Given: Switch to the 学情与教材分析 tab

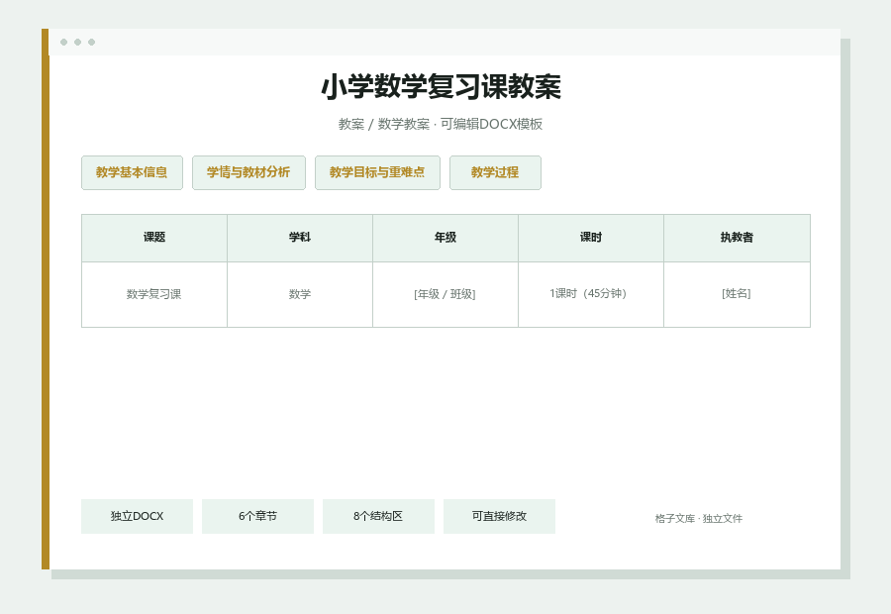Looking at the screenshot, I should pyautogui.click(x=248, y=173).
